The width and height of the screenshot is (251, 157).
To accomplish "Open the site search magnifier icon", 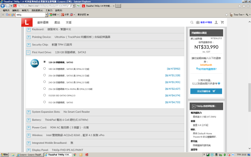I will pyautogui.click(x=192, y=22).
